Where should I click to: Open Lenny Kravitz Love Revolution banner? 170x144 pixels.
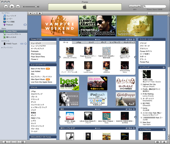tap(97, 26)
